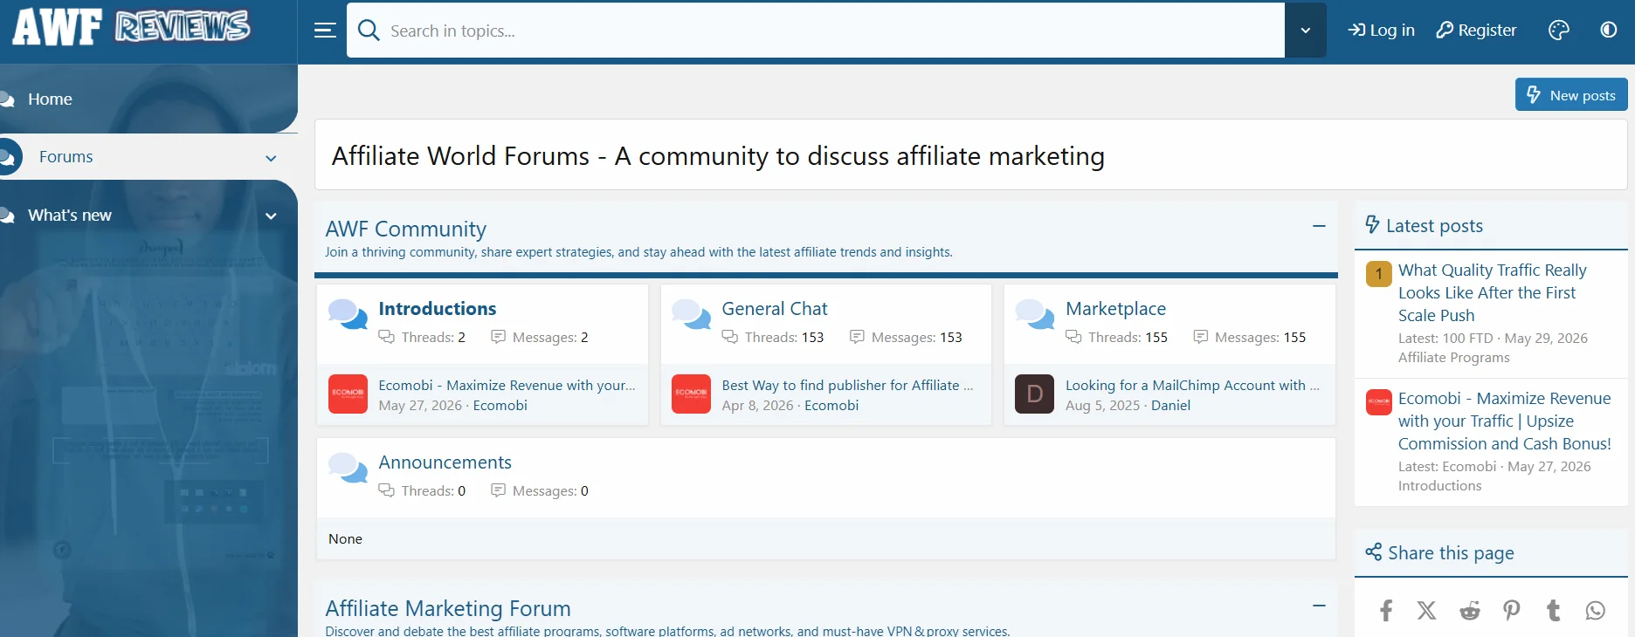
Task: Click Ecomobi avatar under Introductions
Action: coord(348,394)
